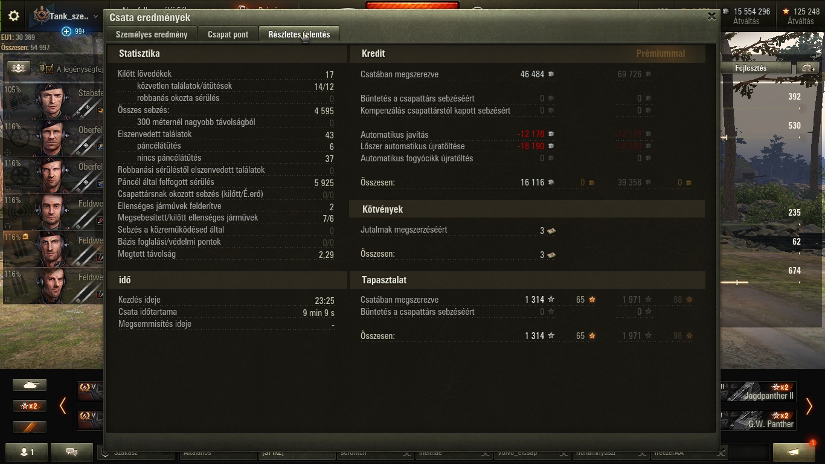Select the tank type filter icon

pos(30,385)
